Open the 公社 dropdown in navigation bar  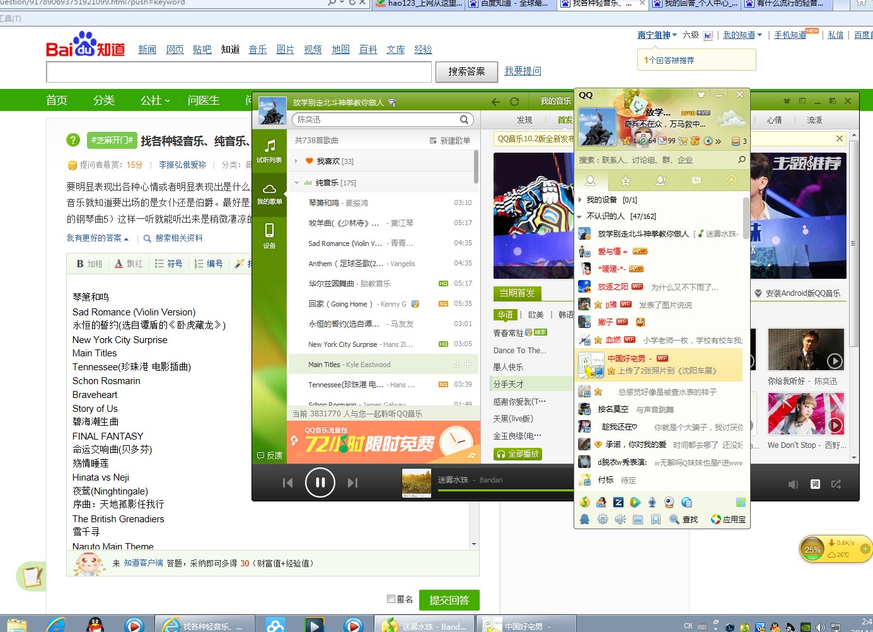click(155, 100)
